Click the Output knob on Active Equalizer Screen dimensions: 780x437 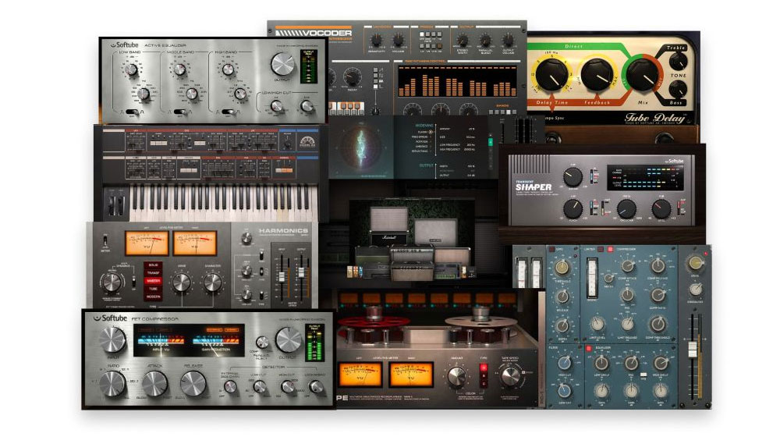tap(282, 65)
